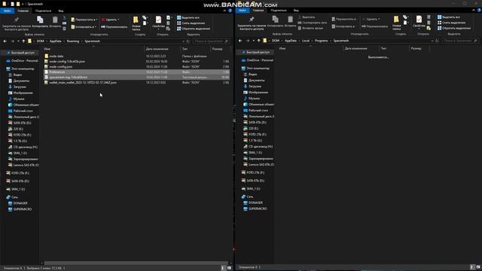Switch to large icons view in left window status bar
Viewport: 482px width, 271px height.
pos(229,268)
